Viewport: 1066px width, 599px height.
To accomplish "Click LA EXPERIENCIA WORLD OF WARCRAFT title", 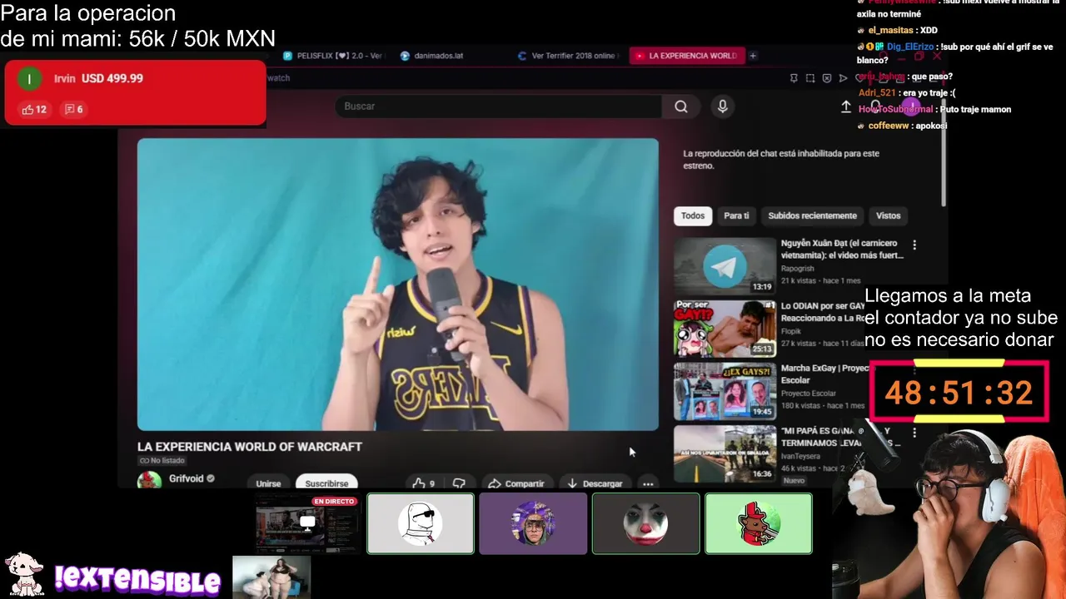I will pyautogui.click(x=250, y=447).
